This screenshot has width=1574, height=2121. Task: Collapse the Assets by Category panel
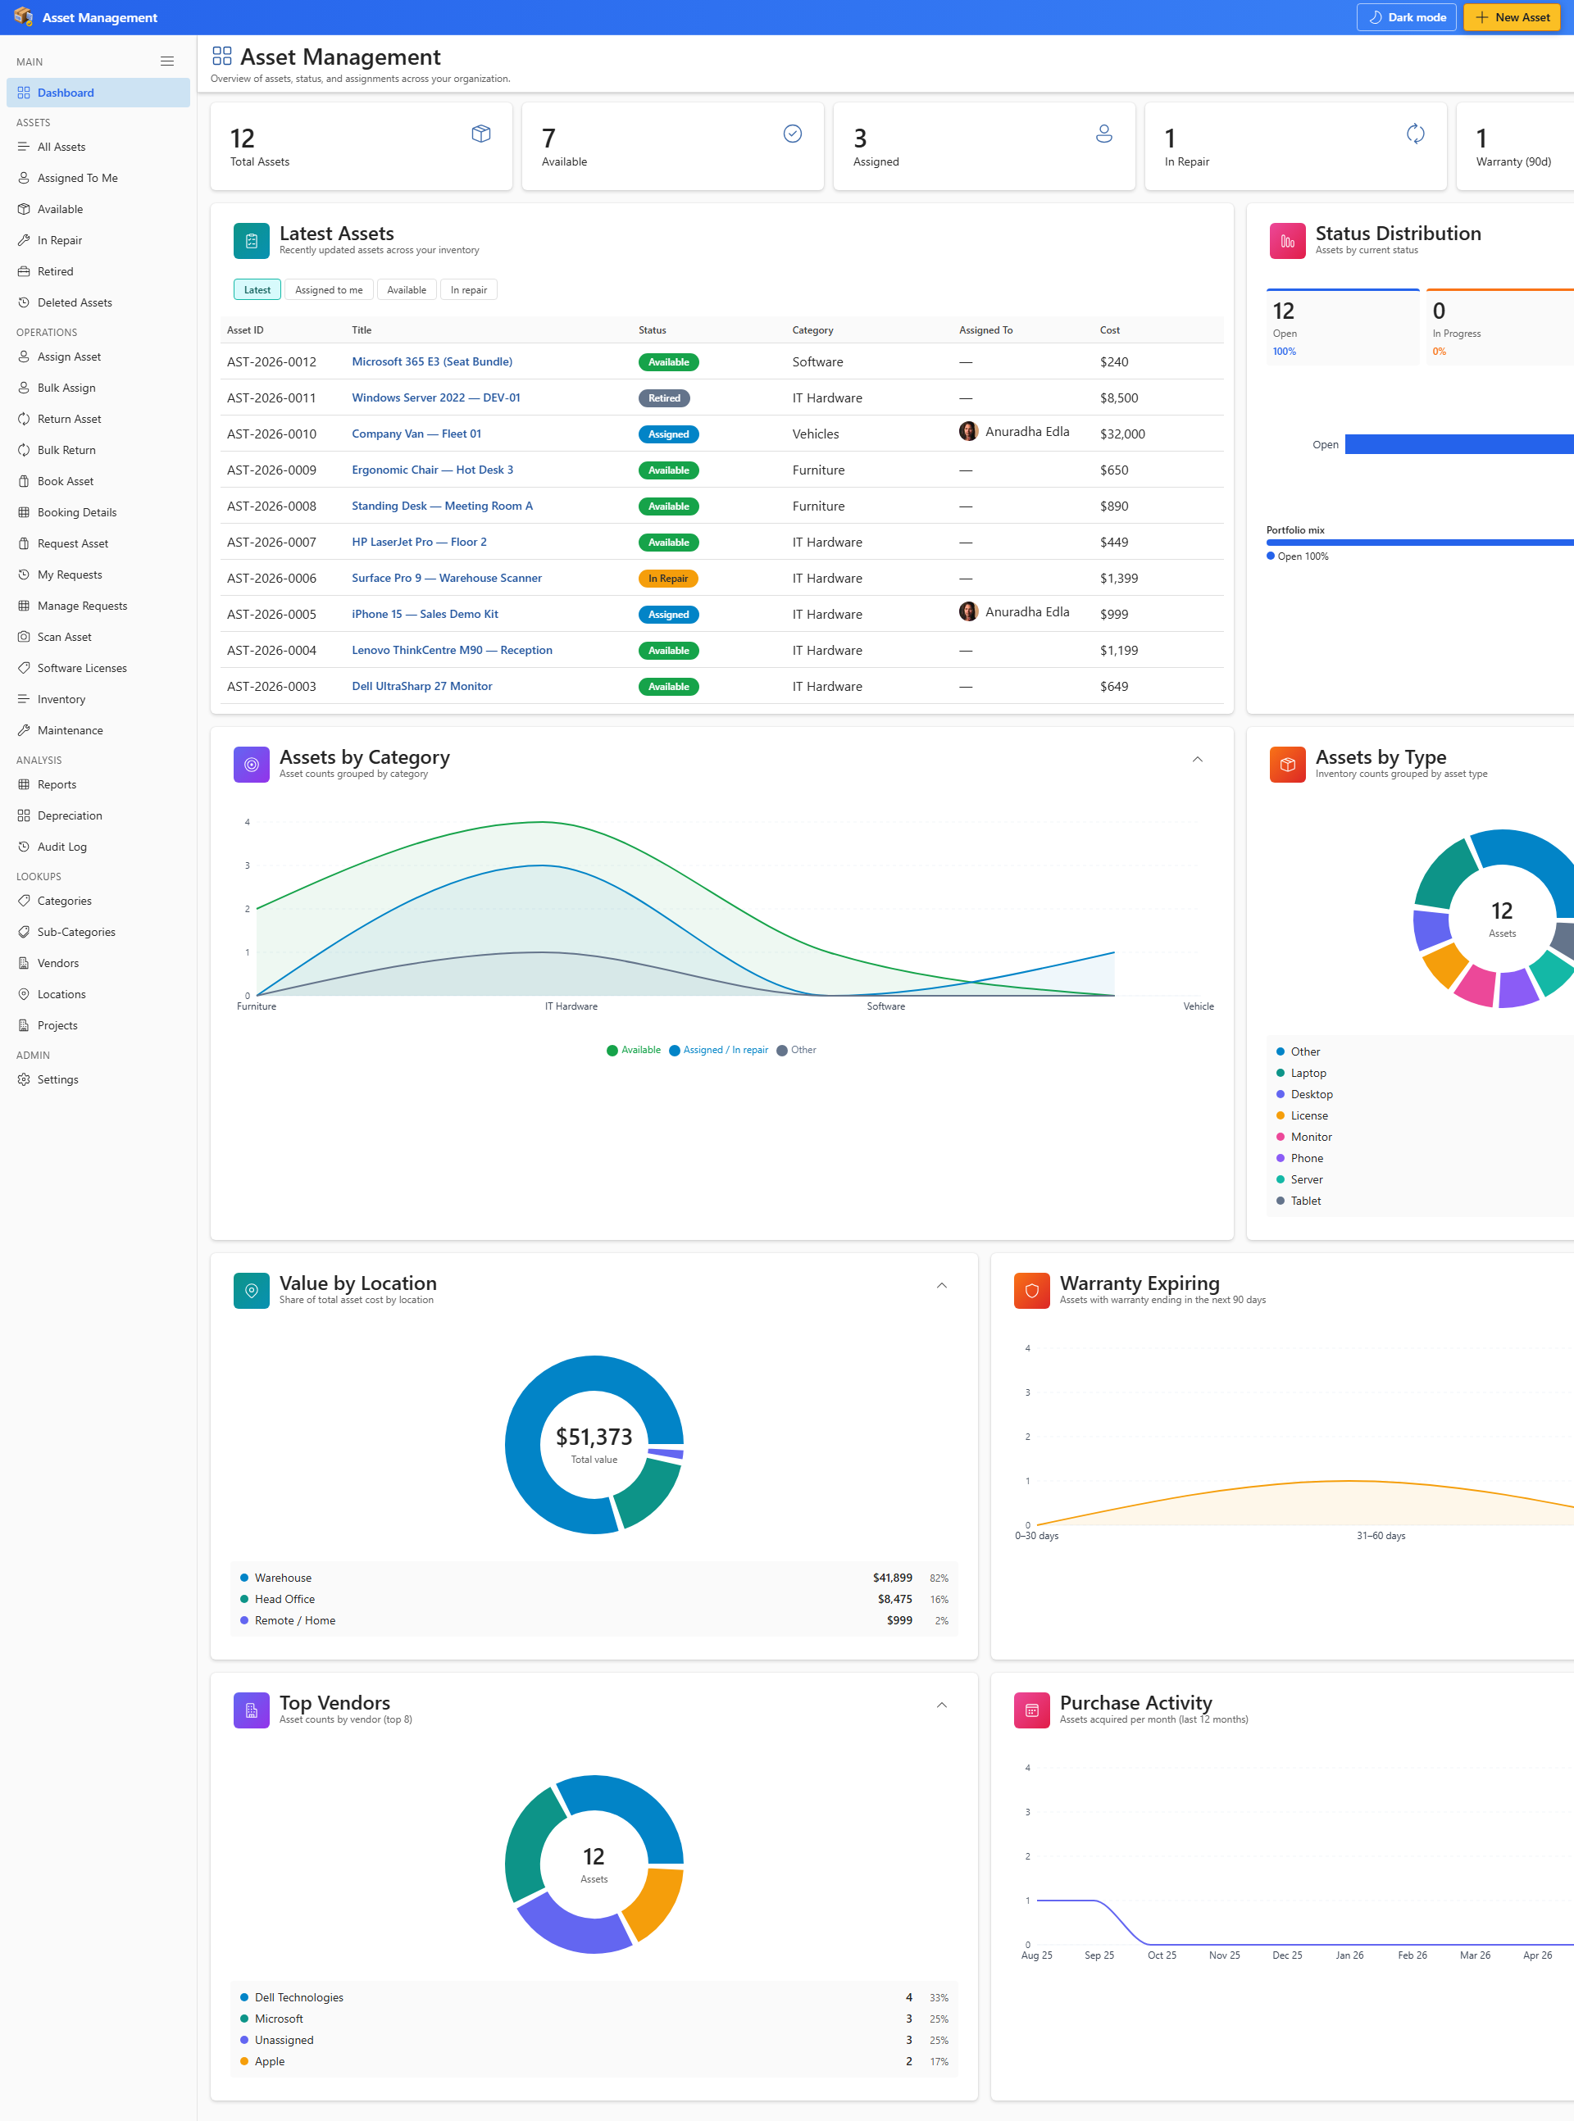(1198, 759)
